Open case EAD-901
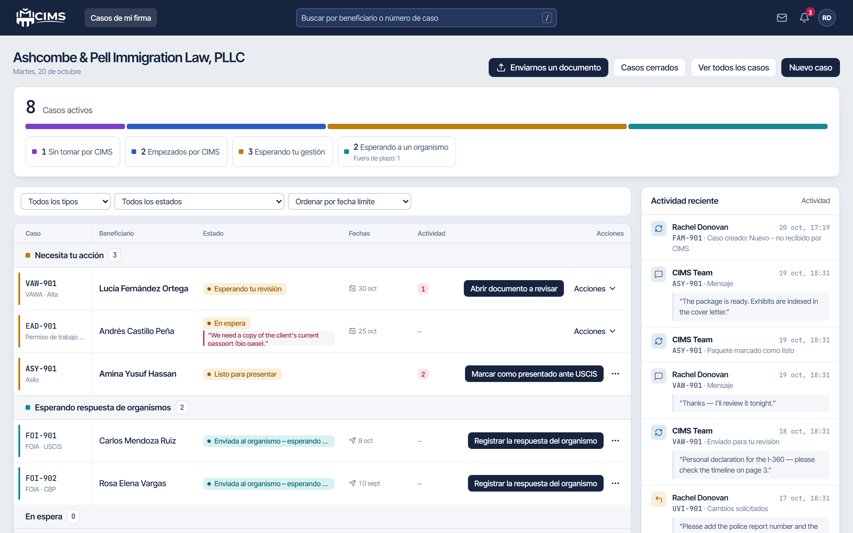 (41, 326)
